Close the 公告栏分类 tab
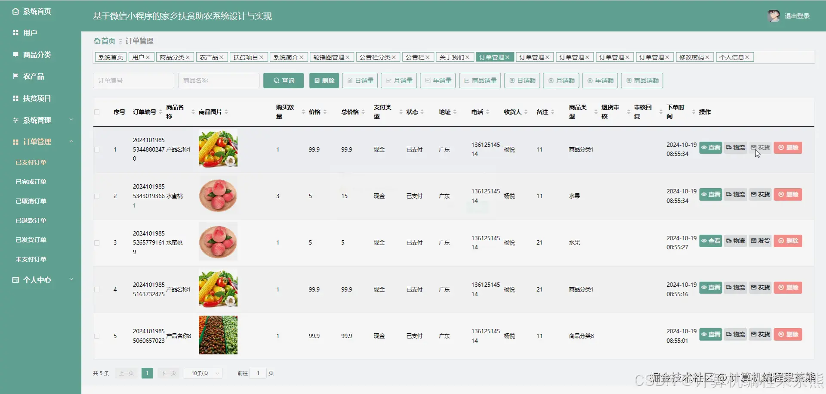 pos(394,57)
